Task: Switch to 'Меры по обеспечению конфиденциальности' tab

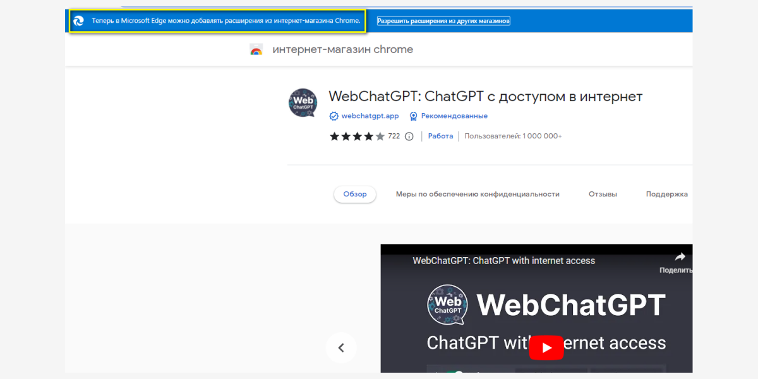Action: 478,195
